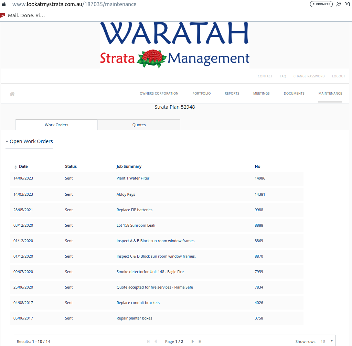Go to first page of results
This screenshot has height=346, width=352.
coord(148,341)
